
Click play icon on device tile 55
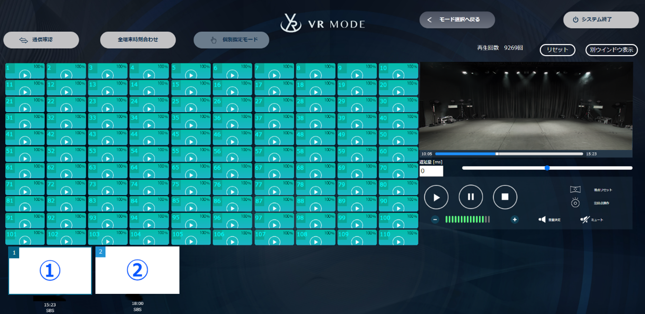click(x=191, y=158)
